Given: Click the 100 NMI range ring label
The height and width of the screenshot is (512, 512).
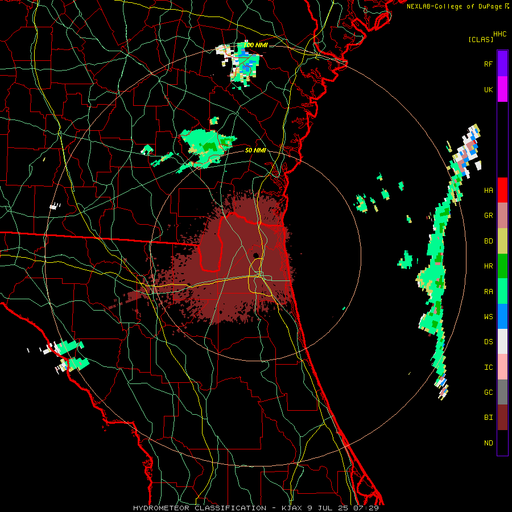Looking at the screenshot, I should pos(255,45).
